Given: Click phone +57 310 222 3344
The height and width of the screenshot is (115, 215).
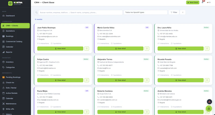Looking at the screenshot, I should [106, 34].
